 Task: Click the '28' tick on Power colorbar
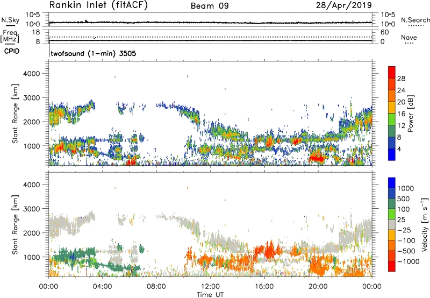401,79
